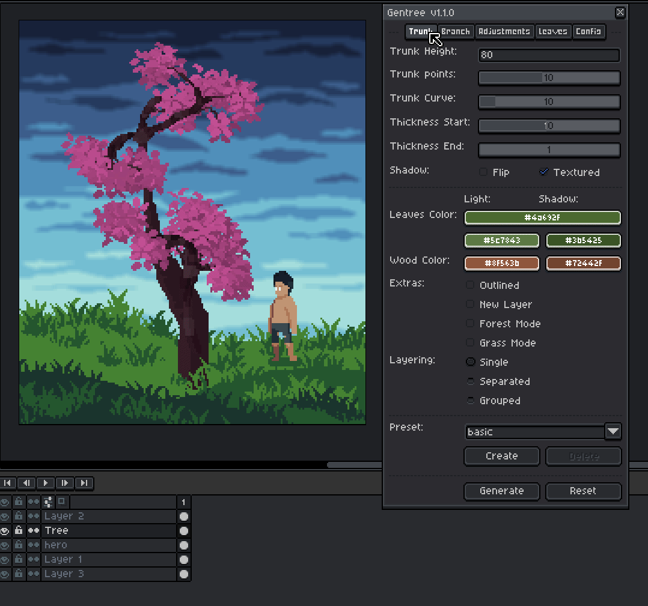Toggle continuous cels on hero layer
This screenshot has width=648, height=606.
tap(34, 545)
